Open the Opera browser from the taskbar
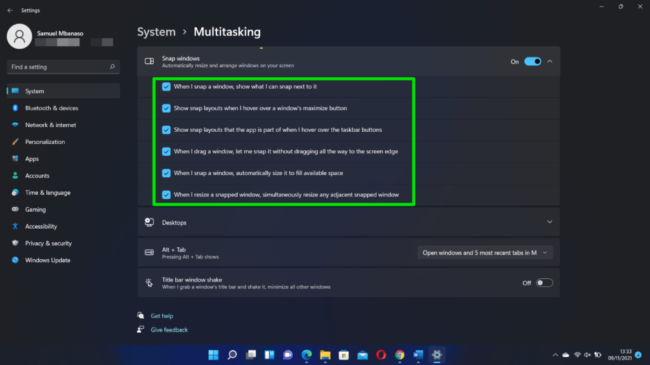 tap(380, 355)
